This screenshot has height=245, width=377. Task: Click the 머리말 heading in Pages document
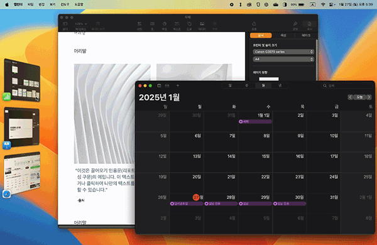80,51
